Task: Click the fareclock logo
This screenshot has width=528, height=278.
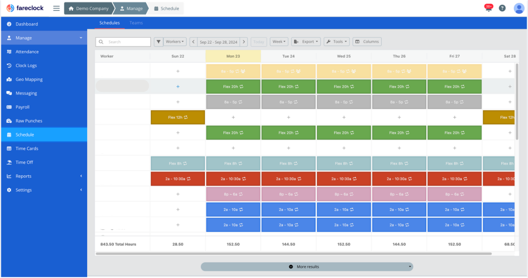Action: click(25, 8)
